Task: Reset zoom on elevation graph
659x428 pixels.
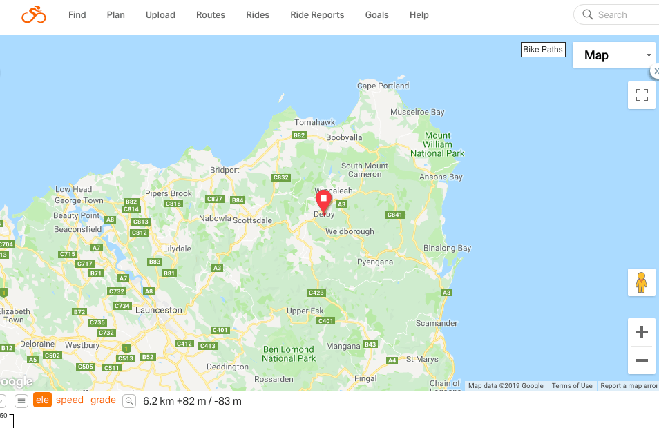Action: tap(129, 401)
